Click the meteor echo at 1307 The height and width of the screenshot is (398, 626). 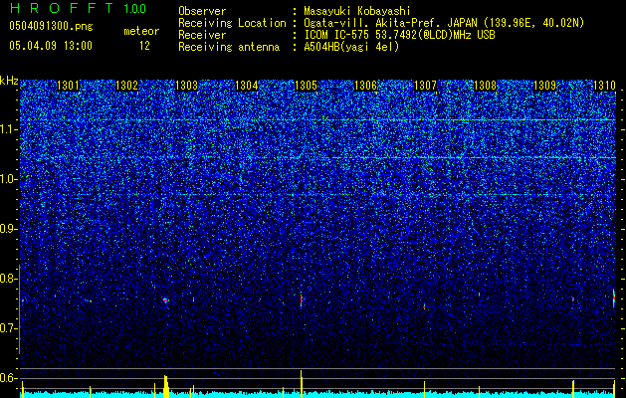tap(424, 306)
